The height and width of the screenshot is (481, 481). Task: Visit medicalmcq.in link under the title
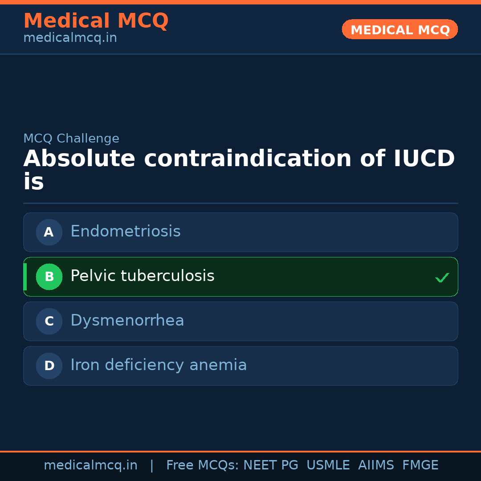70,38
